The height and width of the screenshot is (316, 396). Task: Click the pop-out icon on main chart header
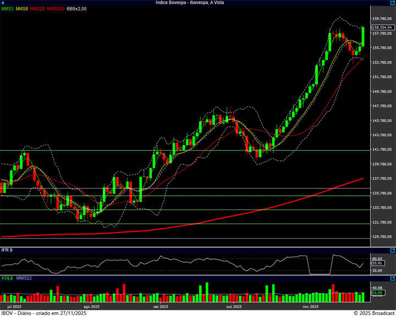392,3
